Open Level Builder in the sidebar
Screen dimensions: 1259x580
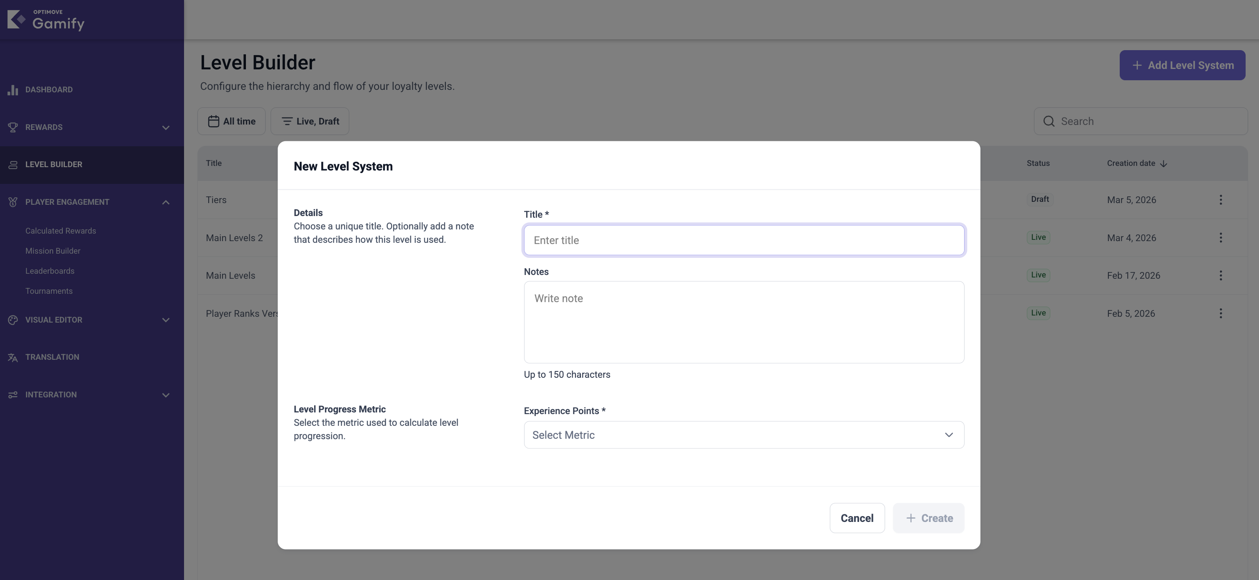(92, 165)
